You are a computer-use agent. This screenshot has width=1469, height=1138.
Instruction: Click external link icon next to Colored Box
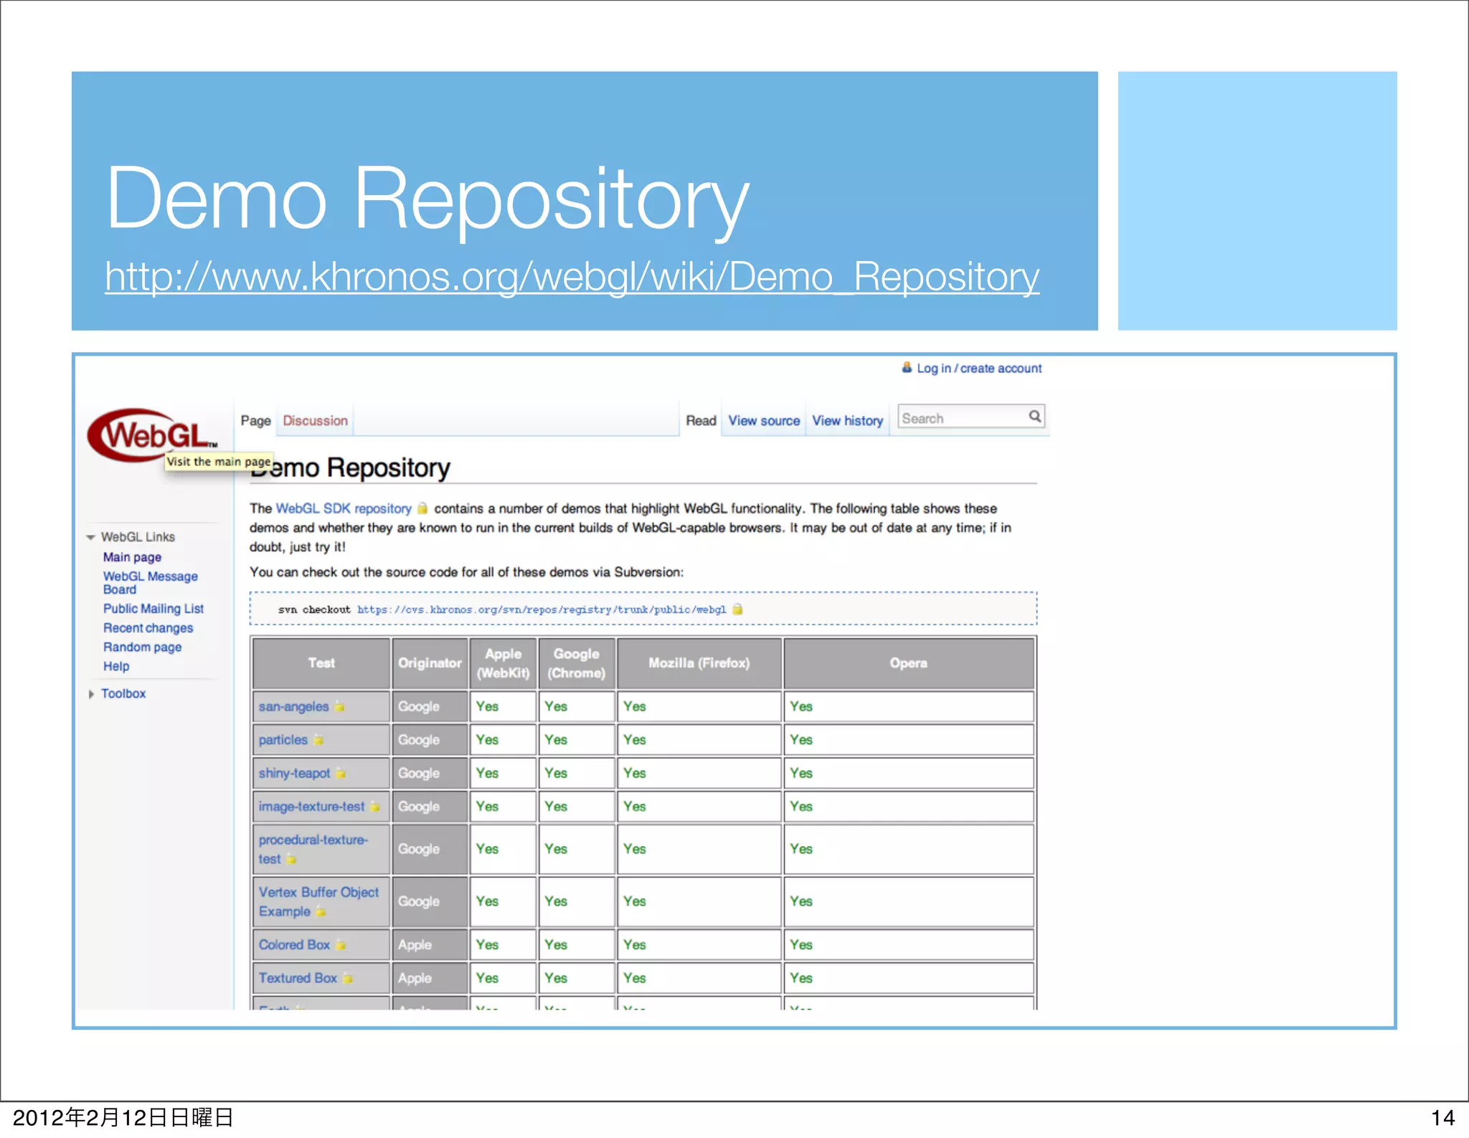[341, 945]
